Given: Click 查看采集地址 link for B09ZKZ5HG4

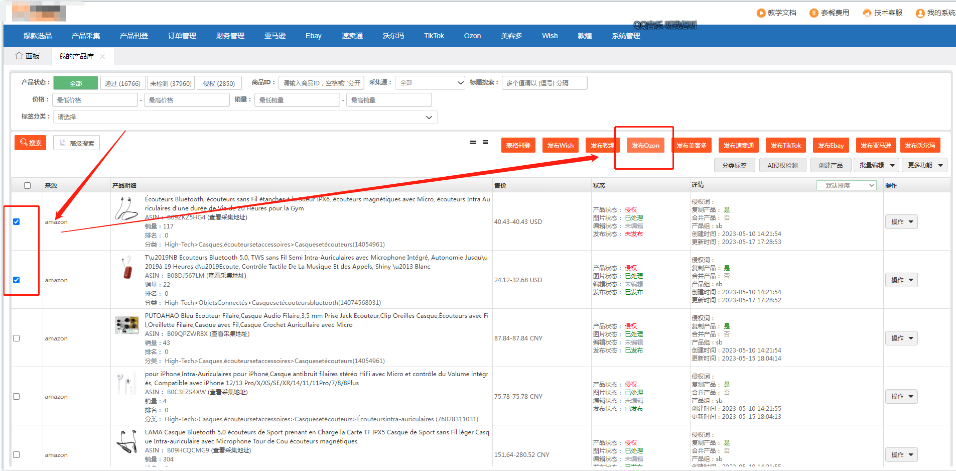Looking at the screenshot, I should point(227,217).
